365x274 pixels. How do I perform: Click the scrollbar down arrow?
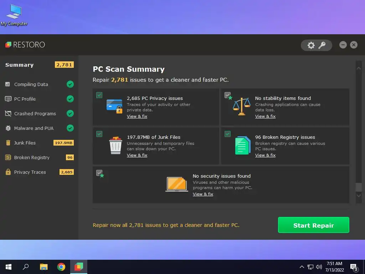tap(359, 196)
